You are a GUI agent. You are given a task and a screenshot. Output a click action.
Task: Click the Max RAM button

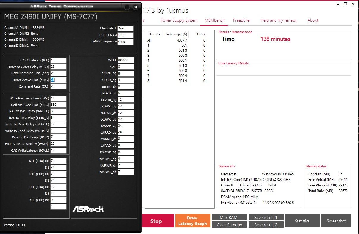(229, 217)
